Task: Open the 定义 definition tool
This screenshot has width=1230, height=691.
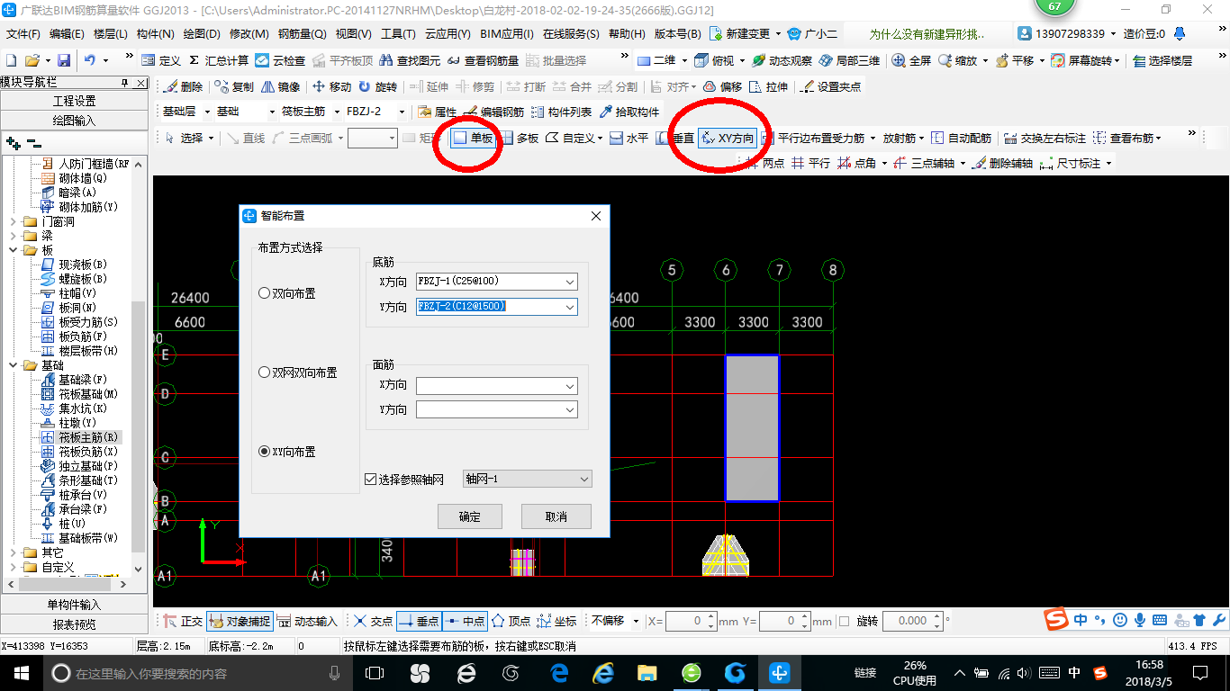Action: pos(161,60)
